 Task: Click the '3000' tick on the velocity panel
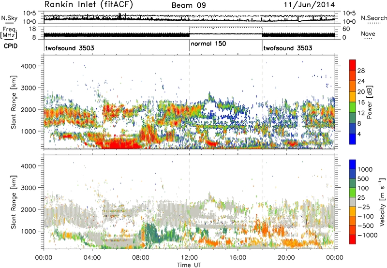(x=28, y=188)
